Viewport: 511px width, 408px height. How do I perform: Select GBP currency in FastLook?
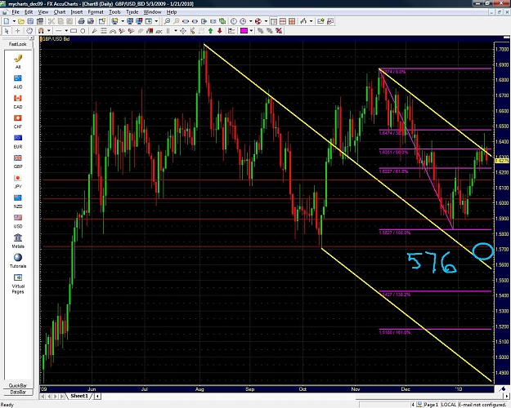[x=18, y=162]
